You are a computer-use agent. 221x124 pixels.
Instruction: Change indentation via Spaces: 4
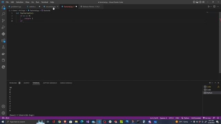tap(163, 118)
